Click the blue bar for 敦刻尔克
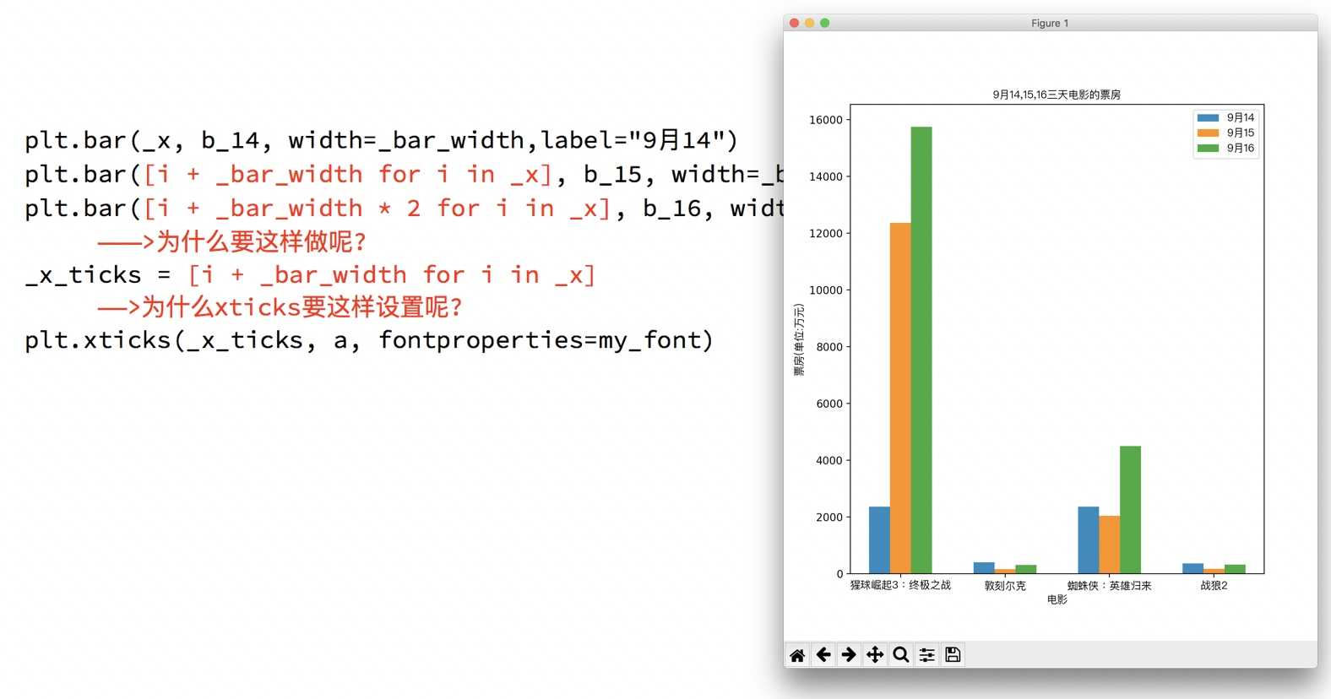The image size is (1331, 699). coord(984,568)
